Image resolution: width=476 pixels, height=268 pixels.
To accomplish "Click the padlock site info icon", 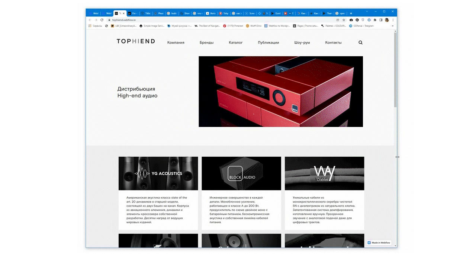I will pos(109,20).
